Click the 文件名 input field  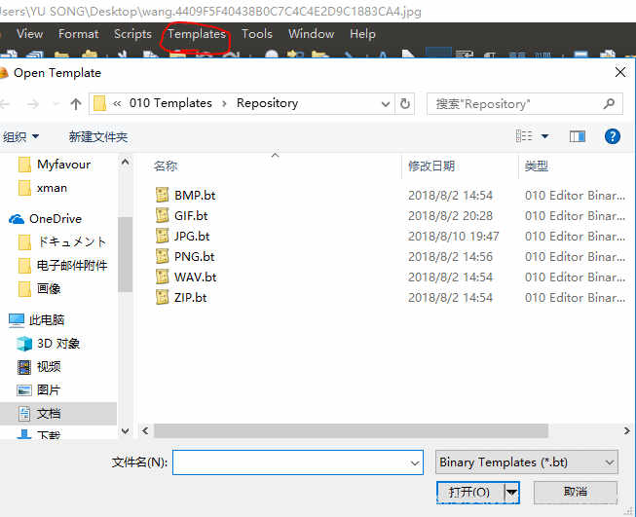[x=297, y=462]
